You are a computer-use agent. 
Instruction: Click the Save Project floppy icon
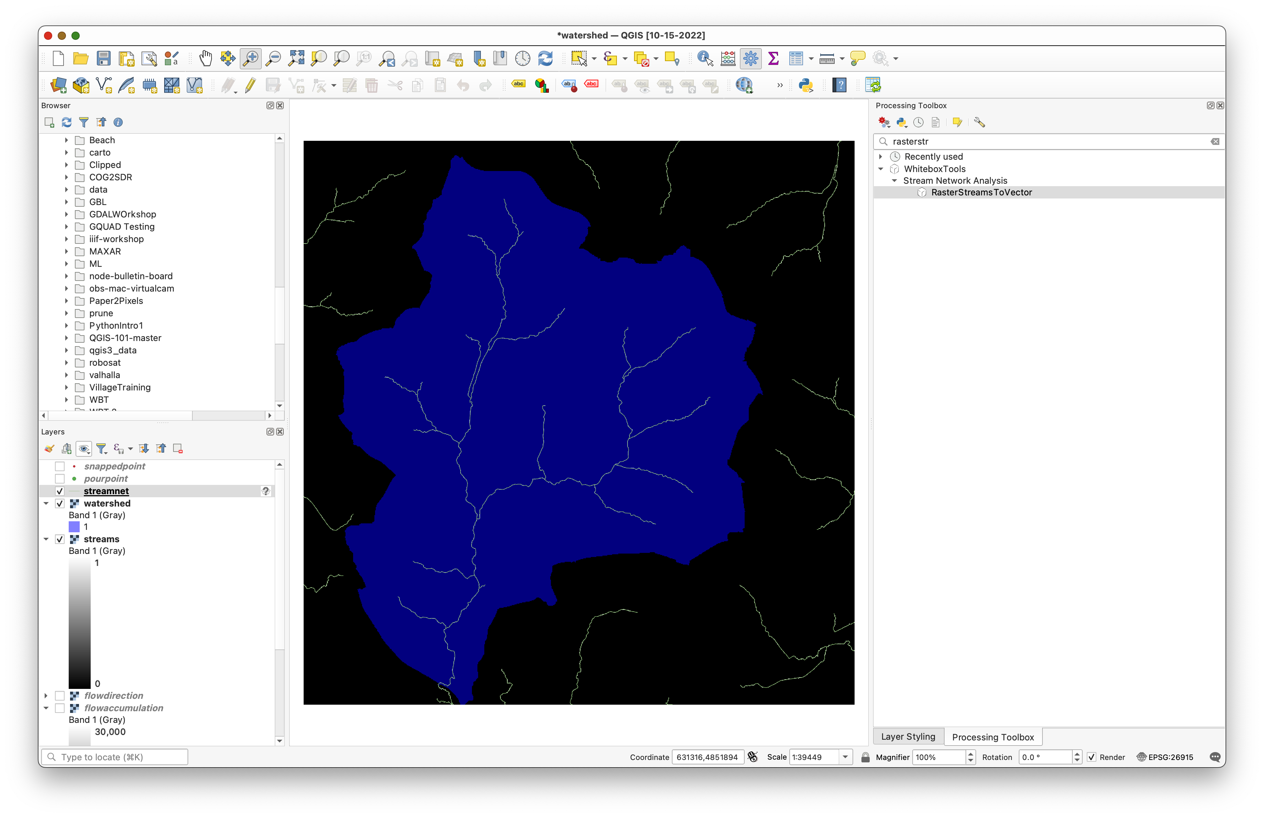104,58
